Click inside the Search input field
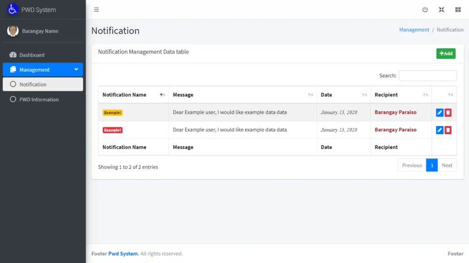The image size is (469, 263). pos(428,75)
